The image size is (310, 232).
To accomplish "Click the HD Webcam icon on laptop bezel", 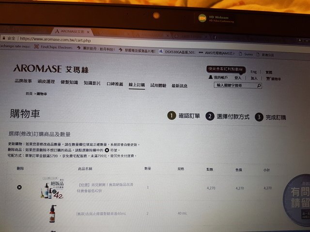I will pos(202,18).
